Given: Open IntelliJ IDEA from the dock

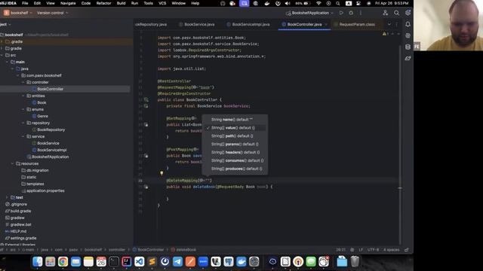Looking at the screenshot, I should (126, 261).
